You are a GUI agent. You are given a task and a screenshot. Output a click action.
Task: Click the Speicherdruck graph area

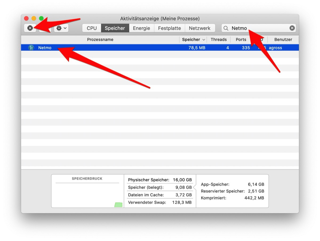(87, 191)
